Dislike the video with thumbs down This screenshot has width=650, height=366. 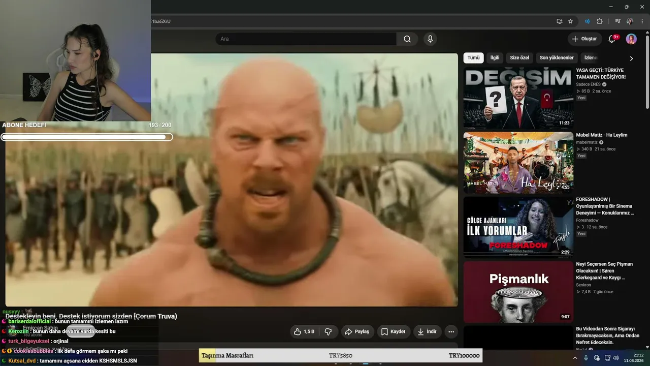(x=328, y=331)
